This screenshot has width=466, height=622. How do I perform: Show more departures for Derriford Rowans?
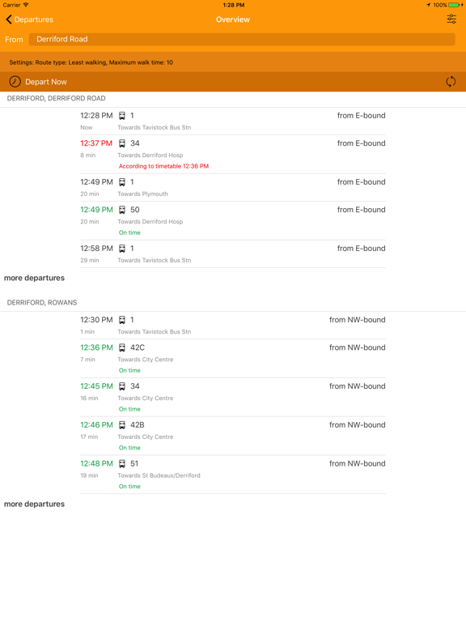[x=34, y=505]
